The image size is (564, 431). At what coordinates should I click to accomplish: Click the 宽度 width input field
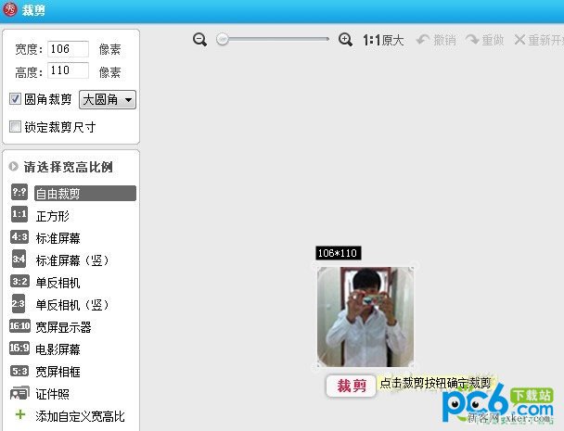68,49
